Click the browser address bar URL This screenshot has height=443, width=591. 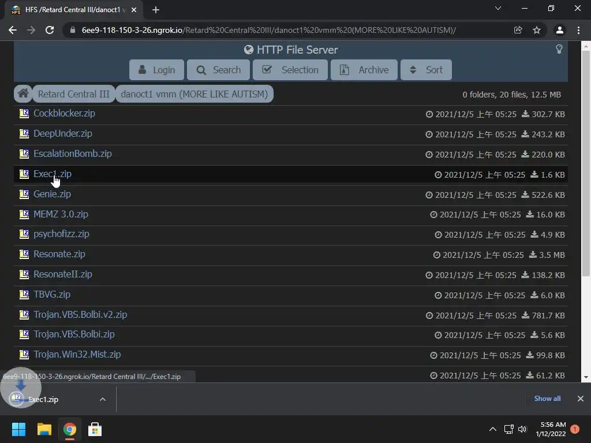[269, 30]
